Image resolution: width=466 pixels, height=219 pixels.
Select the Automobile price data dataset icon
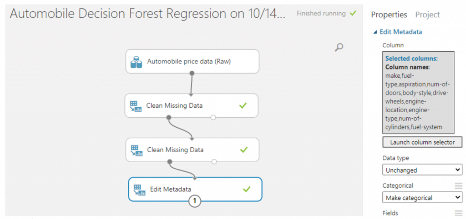[136, 62]
